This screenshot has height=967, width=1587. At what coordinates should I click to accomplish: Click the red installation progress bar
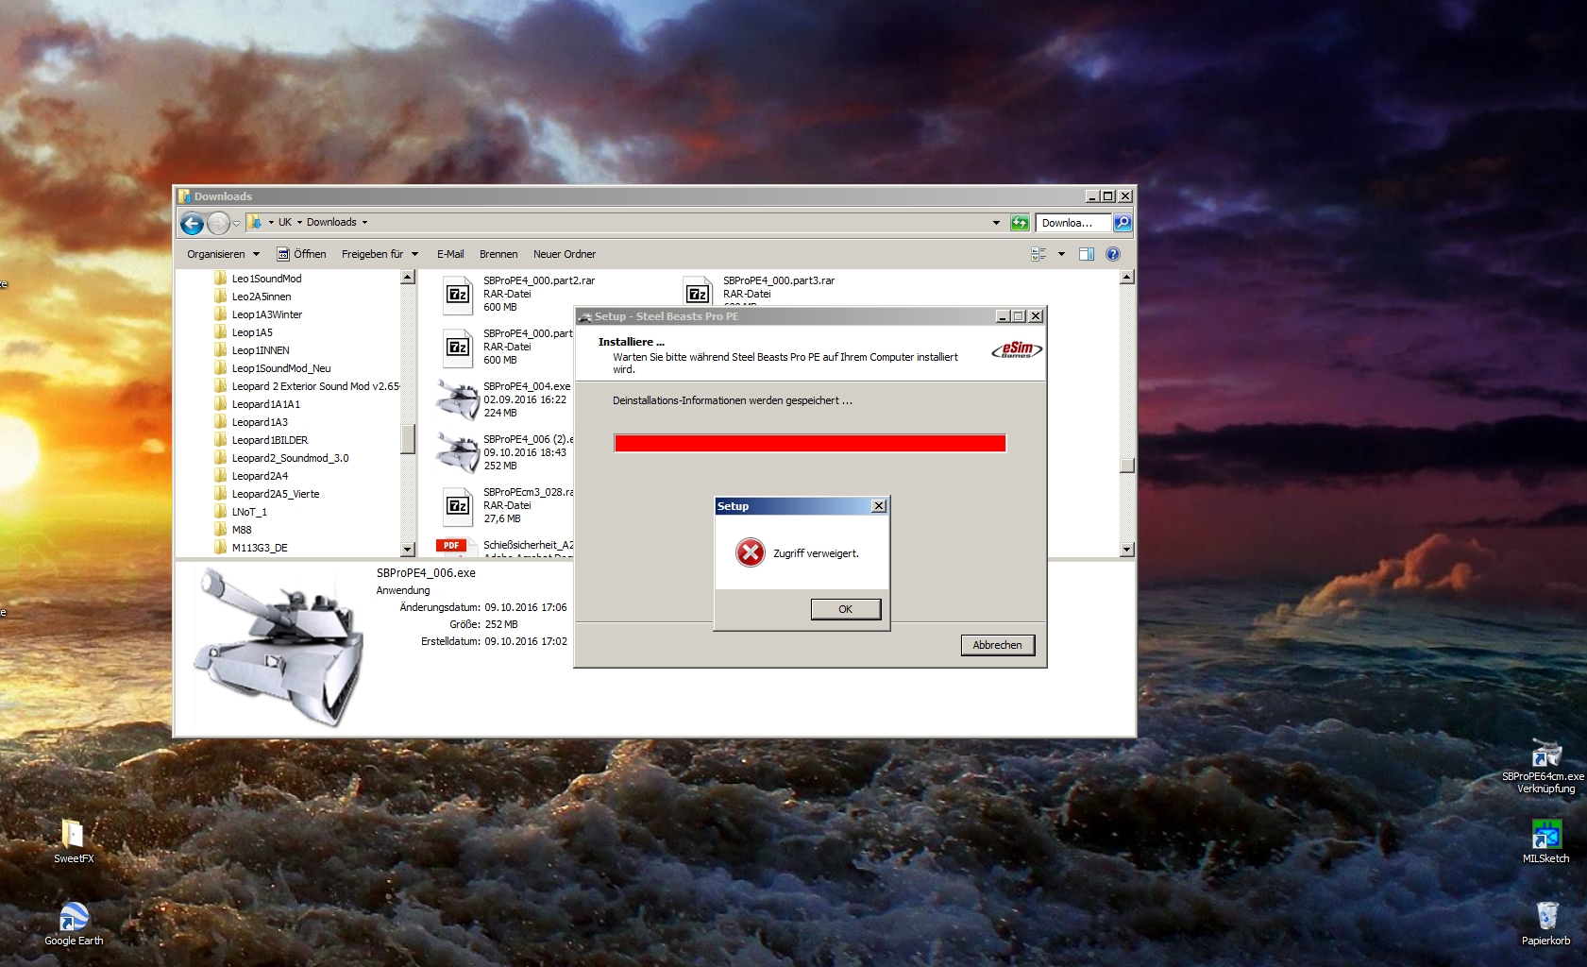(x=810, y=444)
